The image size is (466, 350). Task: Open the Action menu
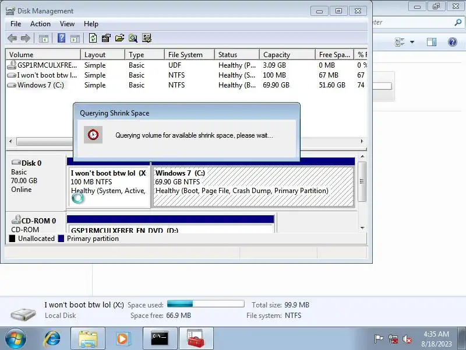(40, 24)
